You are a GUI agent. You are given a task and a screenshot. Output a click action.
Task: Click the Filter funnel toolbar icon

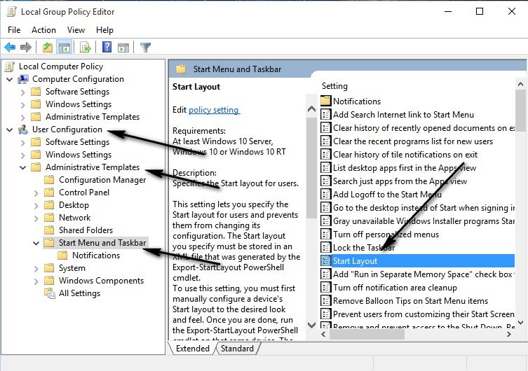tap(145, 48)
